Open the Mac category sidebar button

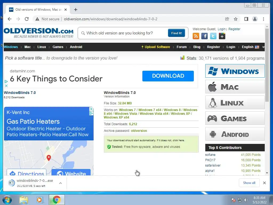(235, 87)
